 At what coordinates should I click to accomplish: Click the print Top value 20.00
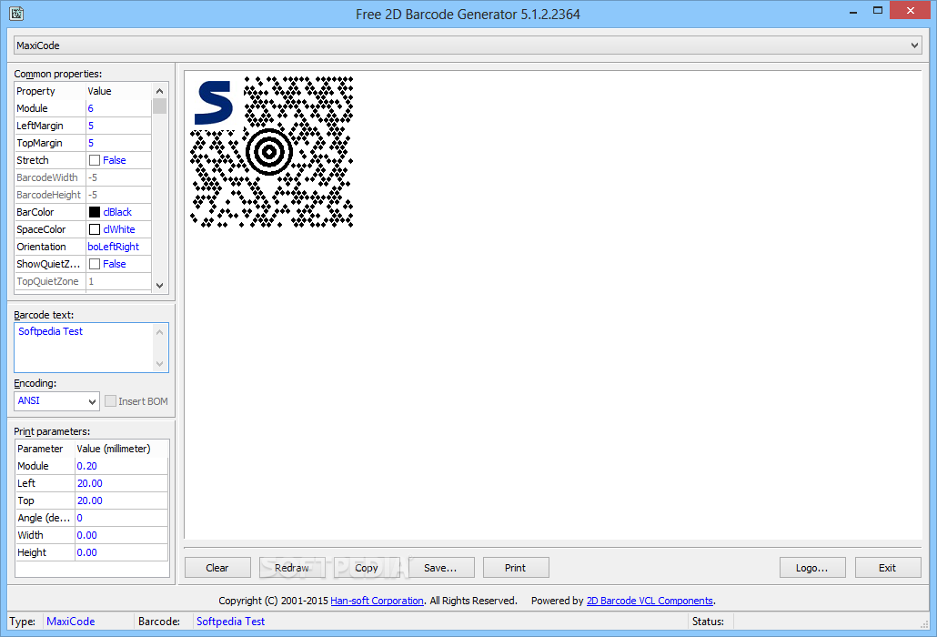click(x=121, y=500)
